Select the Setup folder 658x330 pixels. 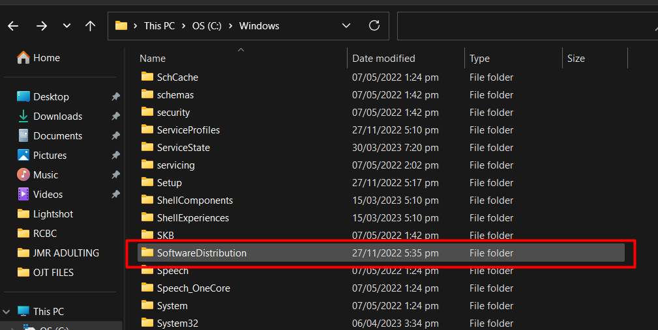[x=381, y=183]
